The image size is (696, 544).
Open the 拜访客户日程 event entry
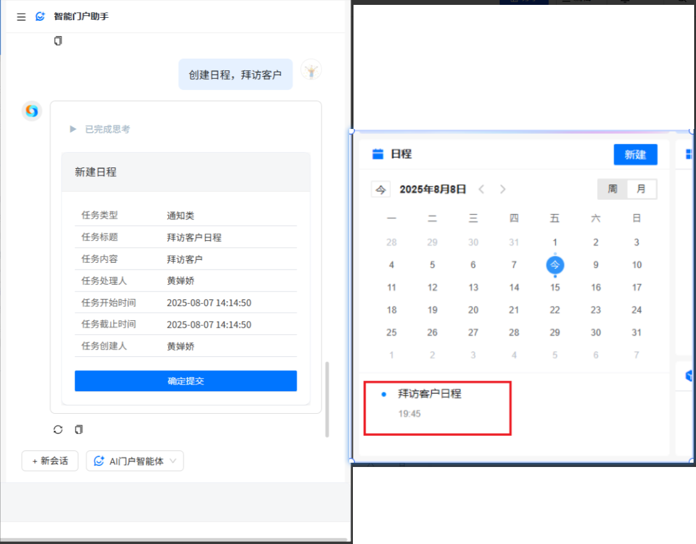pos(429,394)
